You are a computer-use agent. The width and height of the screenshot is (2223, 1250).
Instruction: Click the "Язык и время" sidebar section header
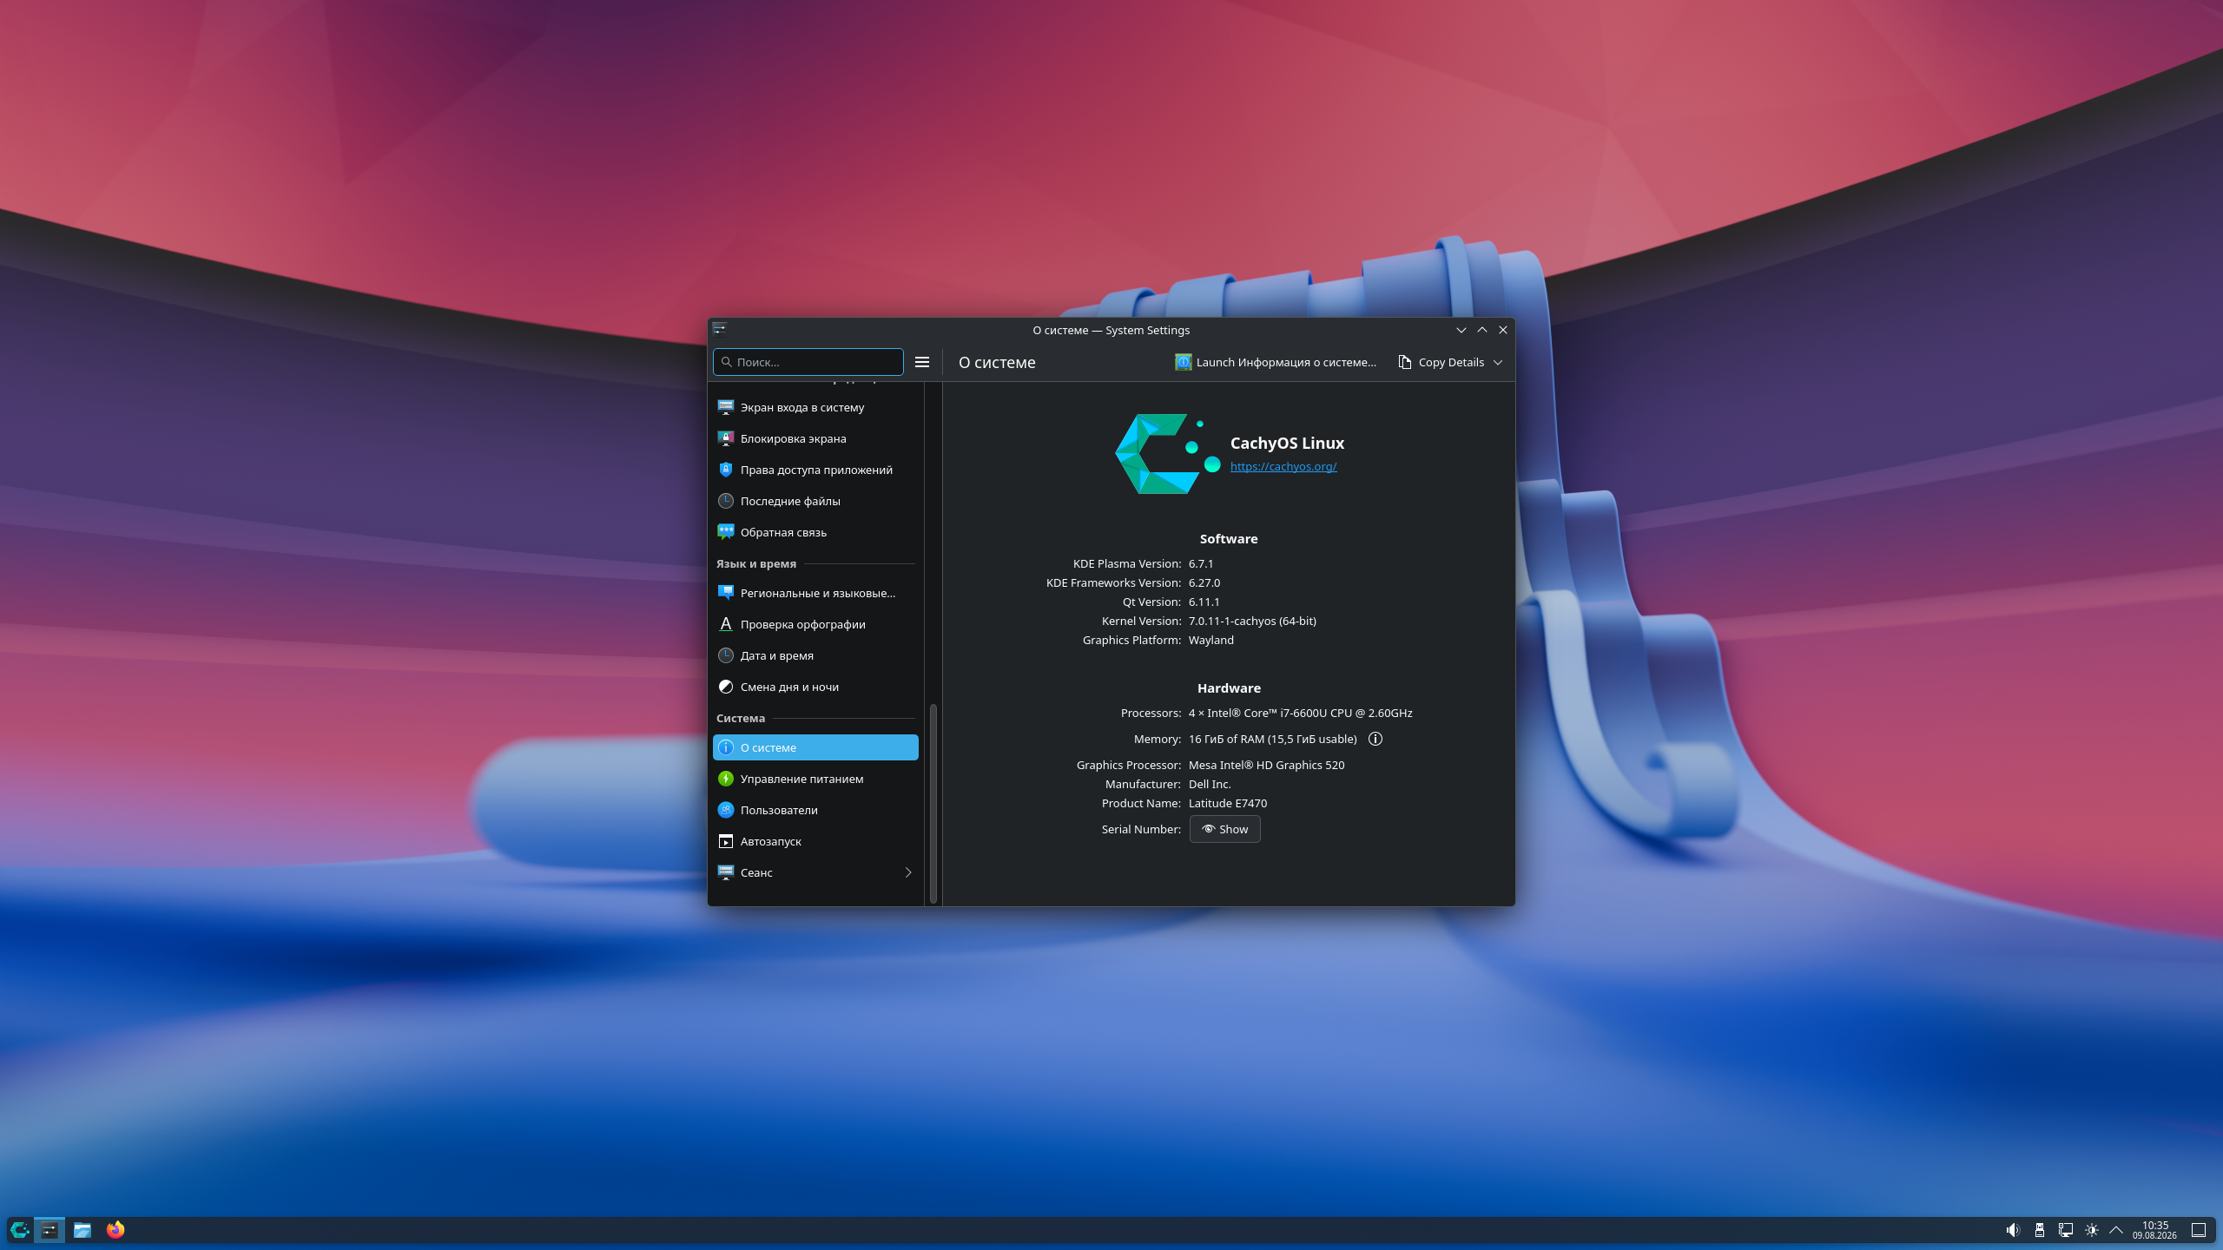[756, 563]
